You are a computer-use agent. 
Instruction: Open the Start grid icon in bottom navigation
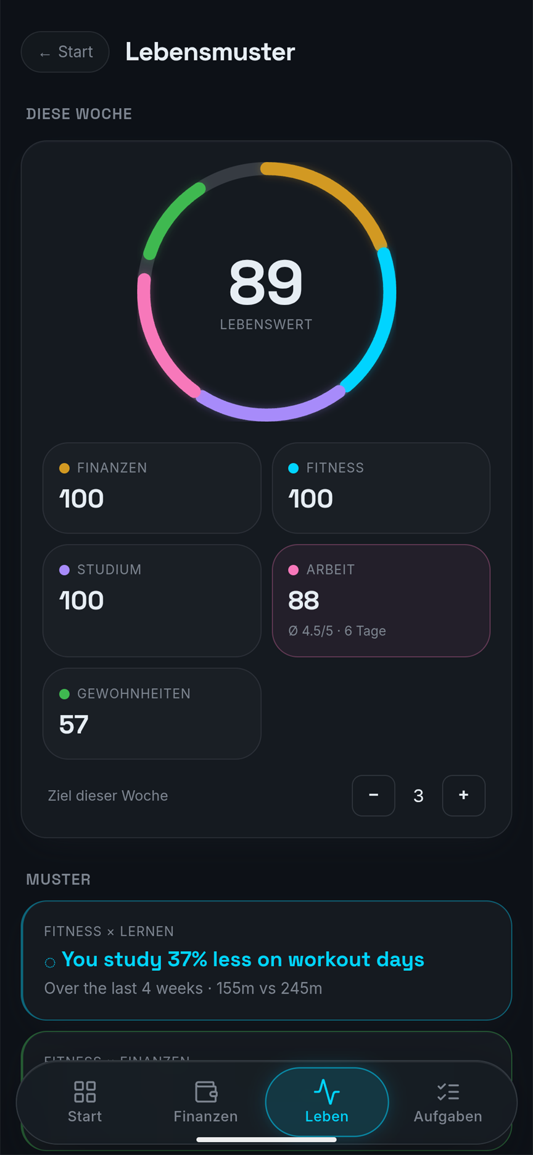[x=85, y=1102]
